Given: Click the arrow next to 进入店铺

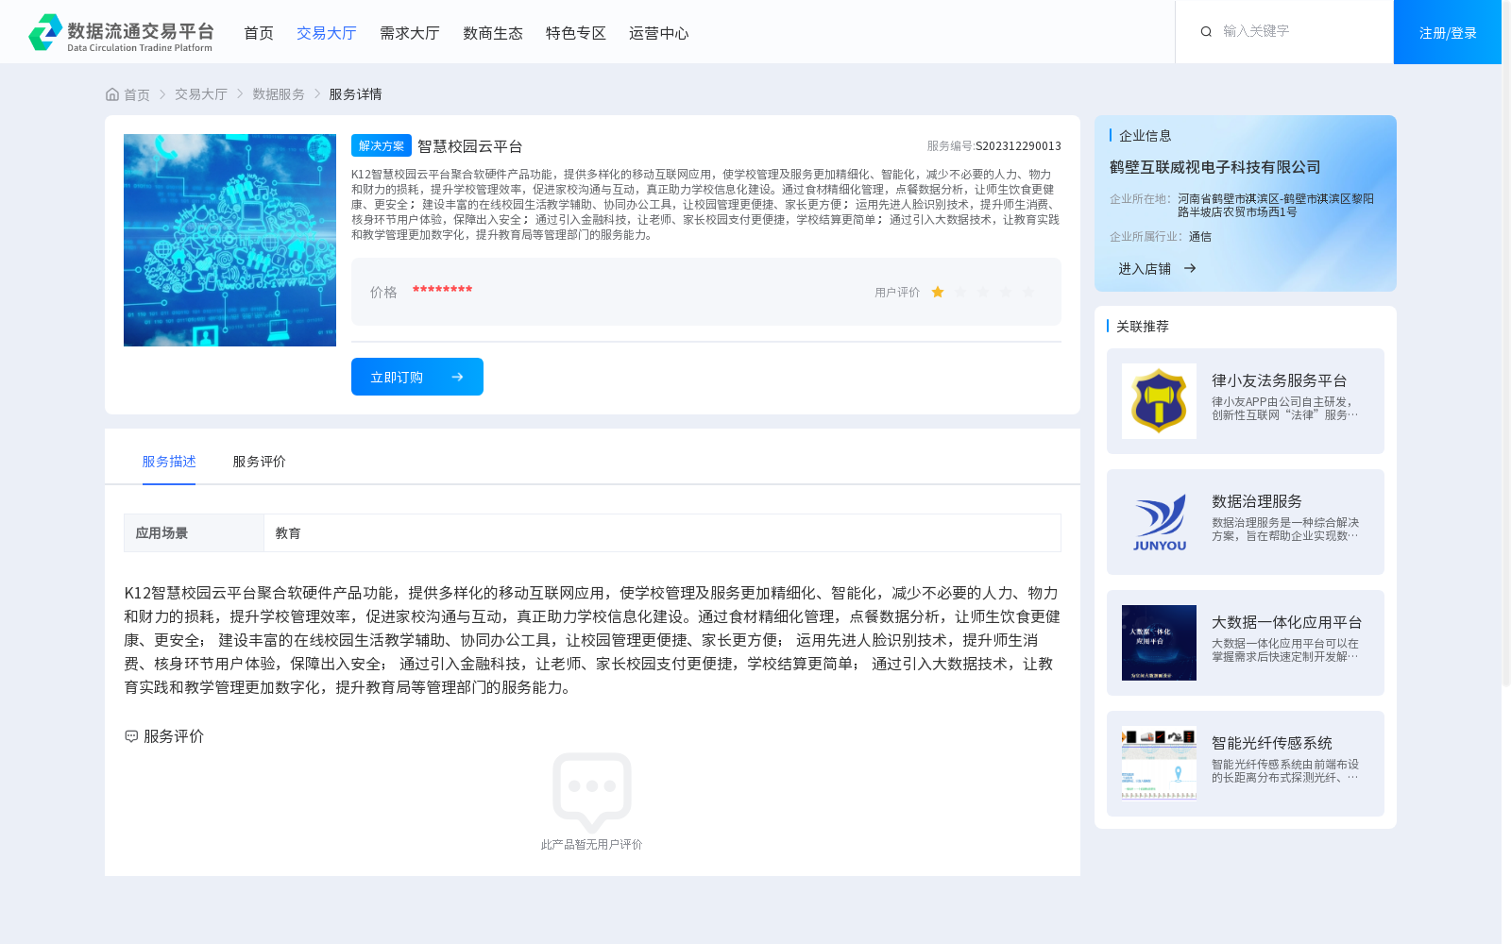Looking at the screenshot, I should pos(1190,269).
